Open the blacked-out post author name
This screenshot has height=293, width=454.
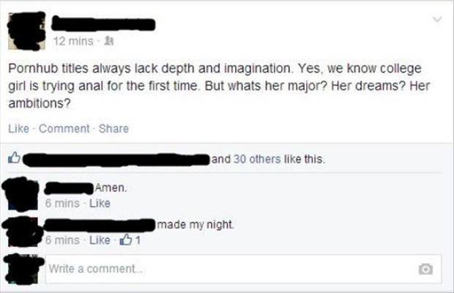pyautogui.click(x=103, y=24)
